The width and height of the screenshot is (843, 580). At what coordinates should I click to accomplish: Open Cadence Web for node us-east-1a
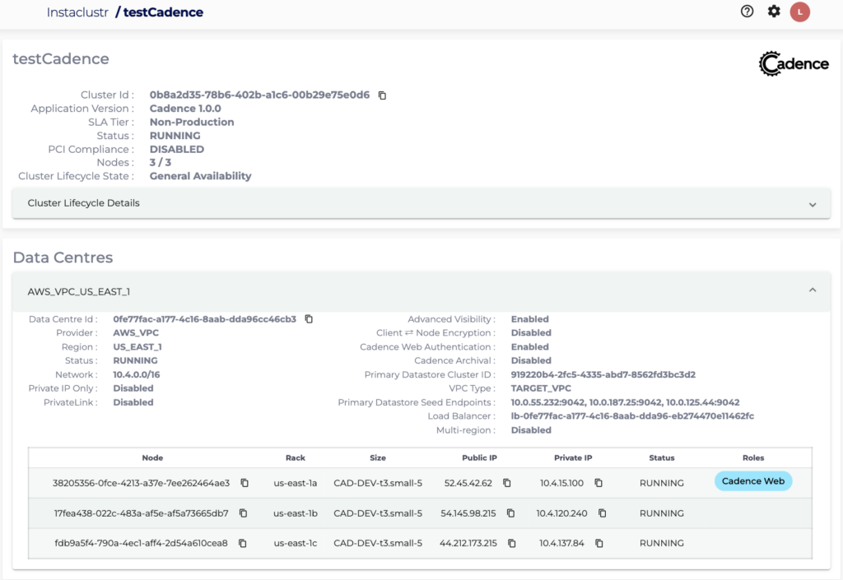point(752,480)
